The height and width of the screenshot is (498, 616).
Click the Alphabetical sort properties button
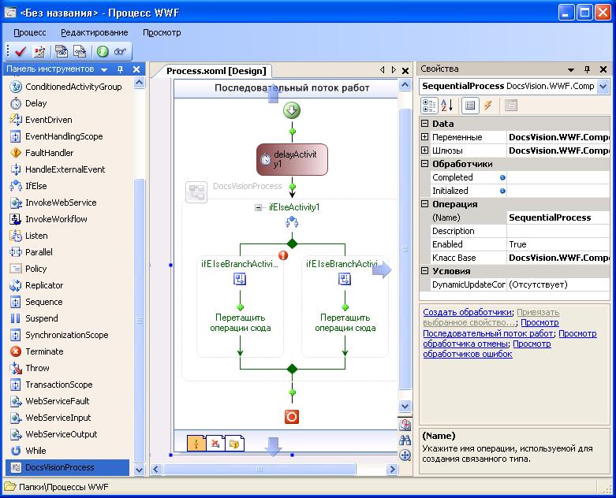point(447,106)
